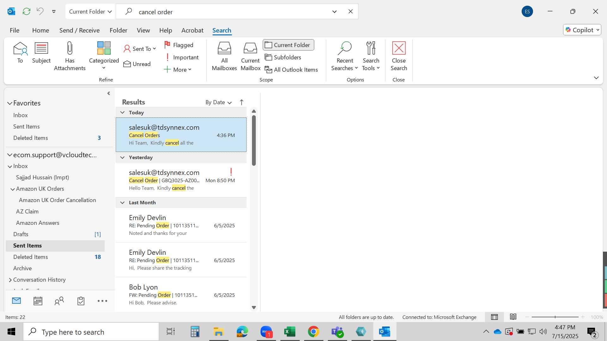Toggle Subfolders search scope
The image size is (607, 341).
click(x=283, y=57)
